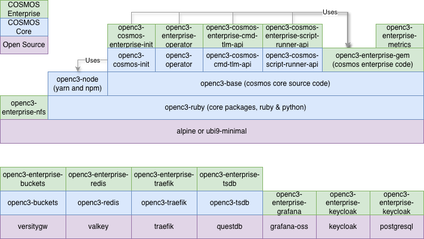Select the openc3-enterprise-buckets box
This screenshot has width=424, height=239.
tap(33, 179)
